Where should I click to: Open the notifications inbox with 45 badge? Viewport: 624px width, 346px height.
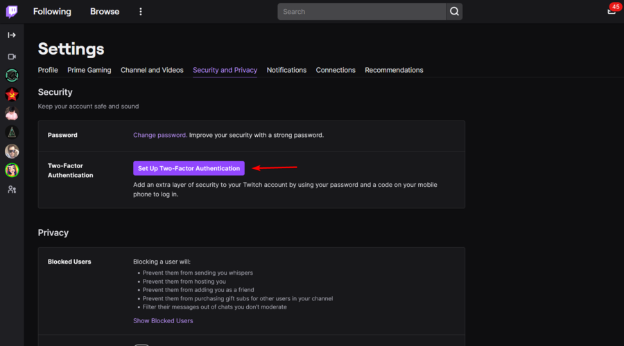[x=612, y=10]
